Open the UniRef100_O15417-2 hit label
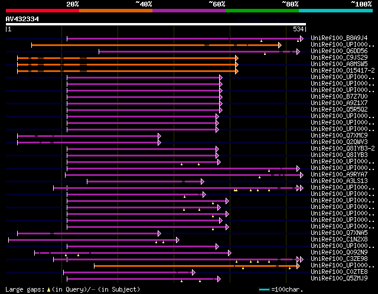The image size is (378, 294). click(x=343, y=71)
